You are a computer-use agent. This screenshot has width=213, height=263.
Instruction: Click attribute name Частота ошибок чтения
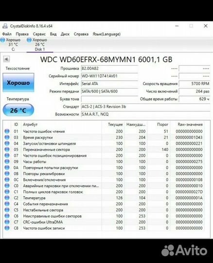click(x=44, y=131)
